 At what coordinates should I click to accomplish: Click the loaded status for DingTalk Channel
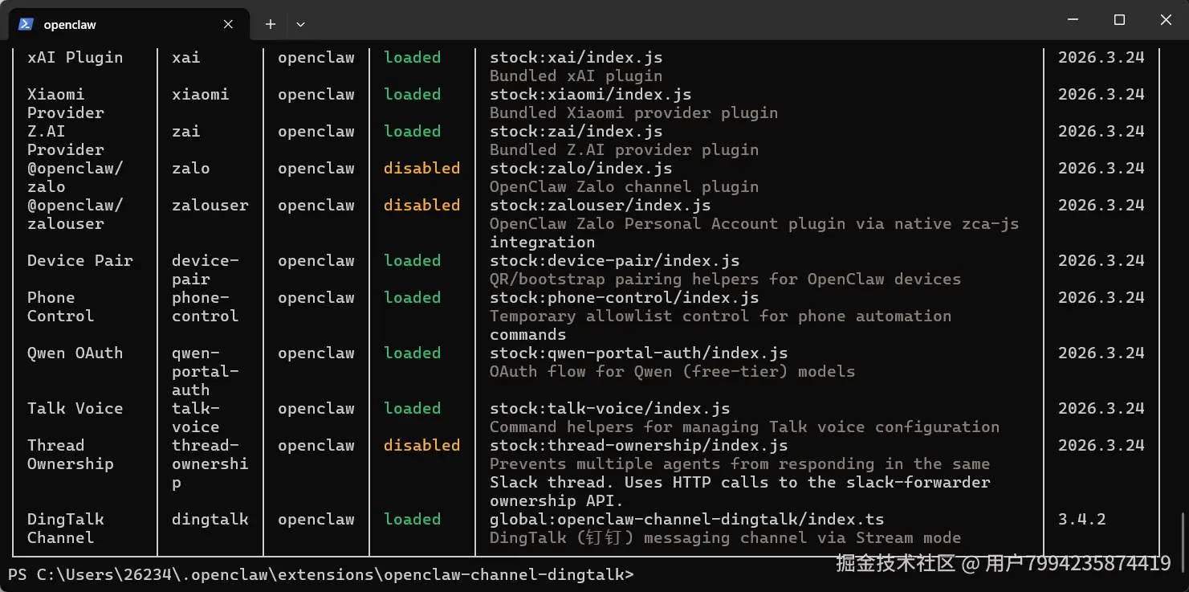pyautogui.click(x=412, y=520)
